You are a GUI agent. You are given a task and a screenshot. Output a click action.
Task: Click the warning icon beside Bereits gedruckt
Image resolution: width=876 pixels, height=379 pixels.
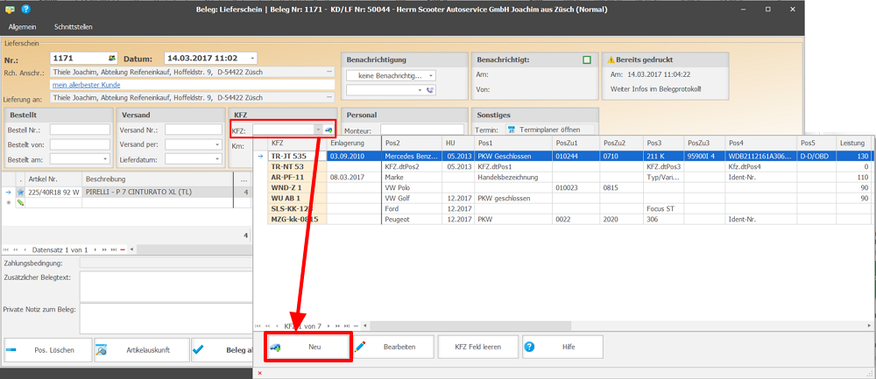pos(611,60)
